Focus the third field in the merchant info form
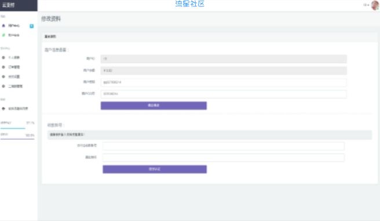 coord(224,82)
